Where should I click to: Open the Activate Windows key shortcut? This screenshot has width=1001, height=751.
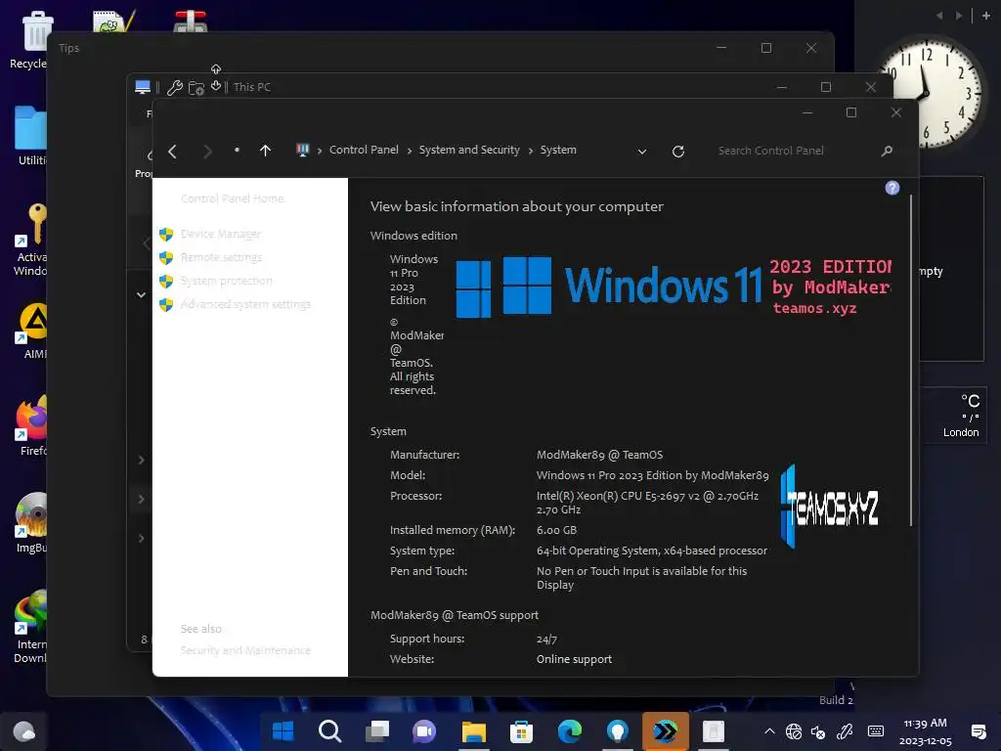(x=30, y=240)
